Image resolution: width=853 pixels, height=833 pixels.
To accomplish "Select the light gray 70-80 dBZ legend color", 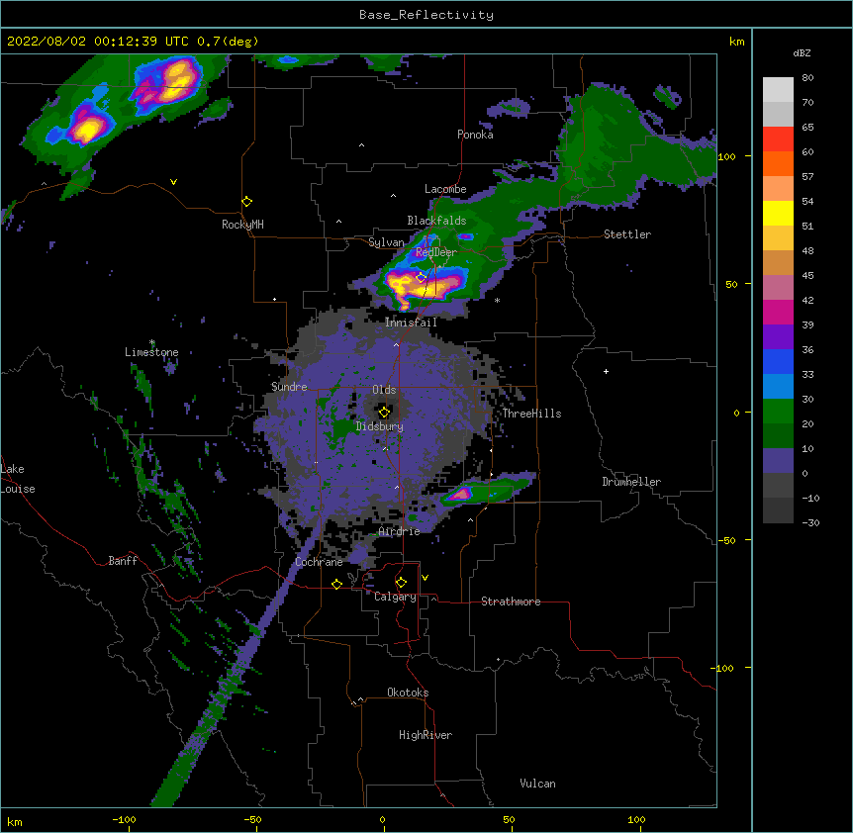I will [778, 90].
